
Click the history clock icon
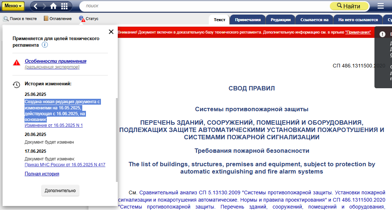coord(16,85)
